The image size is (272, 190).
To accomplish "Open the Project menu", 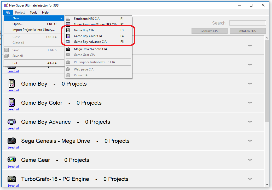I will pyautogui.click(x=20, y=13).
